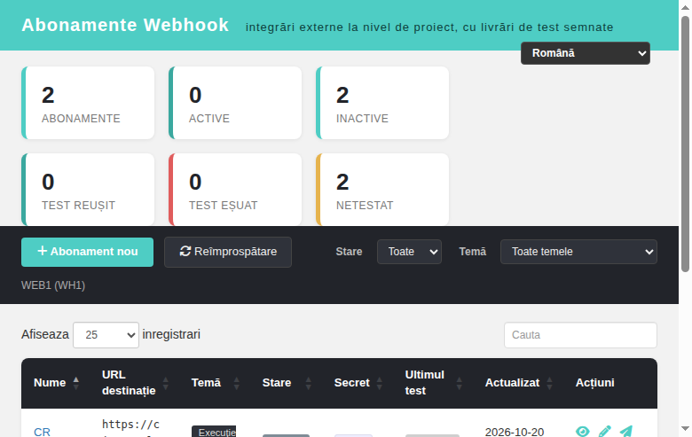Click the Netestat count card

coord(382,190)
